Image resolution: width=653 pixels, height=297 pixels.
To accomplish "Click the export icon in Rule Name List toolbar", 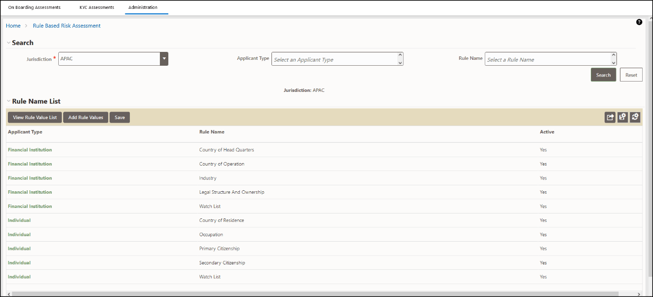I will [x=610, y=117].
